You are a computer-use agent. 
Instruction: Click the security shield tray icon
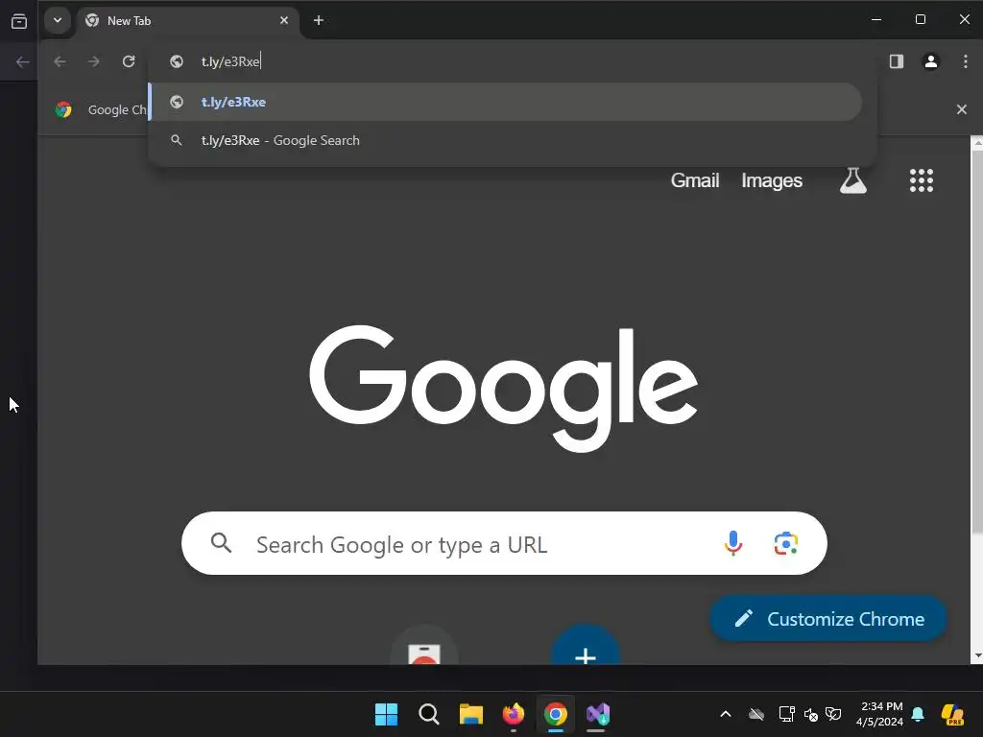point(833,714)
